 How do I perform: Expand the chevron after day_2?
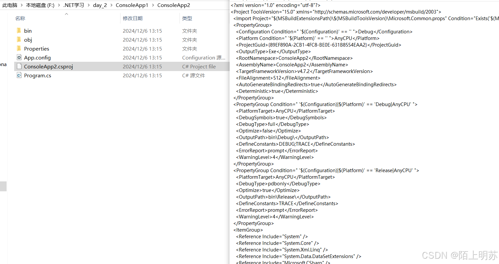click(111, 5)
